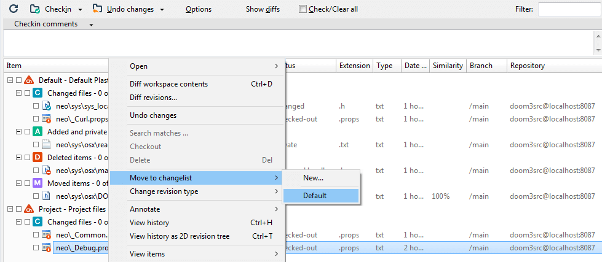Sort by the Similarity column header
The image size is (602, 262).
(x=448, y=66)
